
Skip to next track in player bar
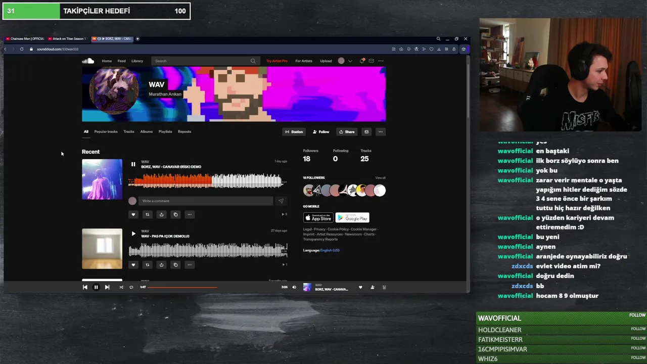click(x=107, y=287)
